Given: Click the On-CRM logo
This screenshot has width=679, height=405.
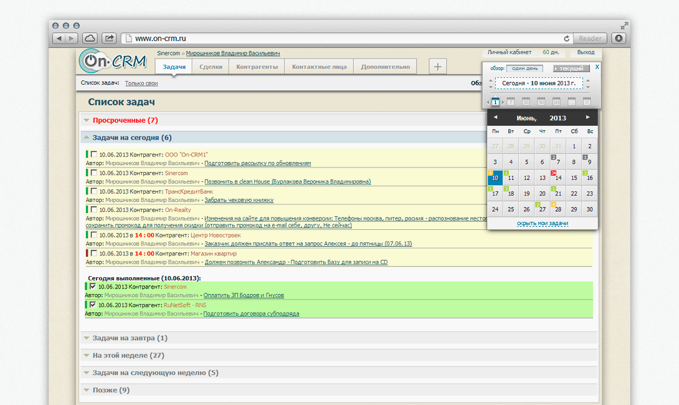Looking at the screenshot, I should 113,61.
